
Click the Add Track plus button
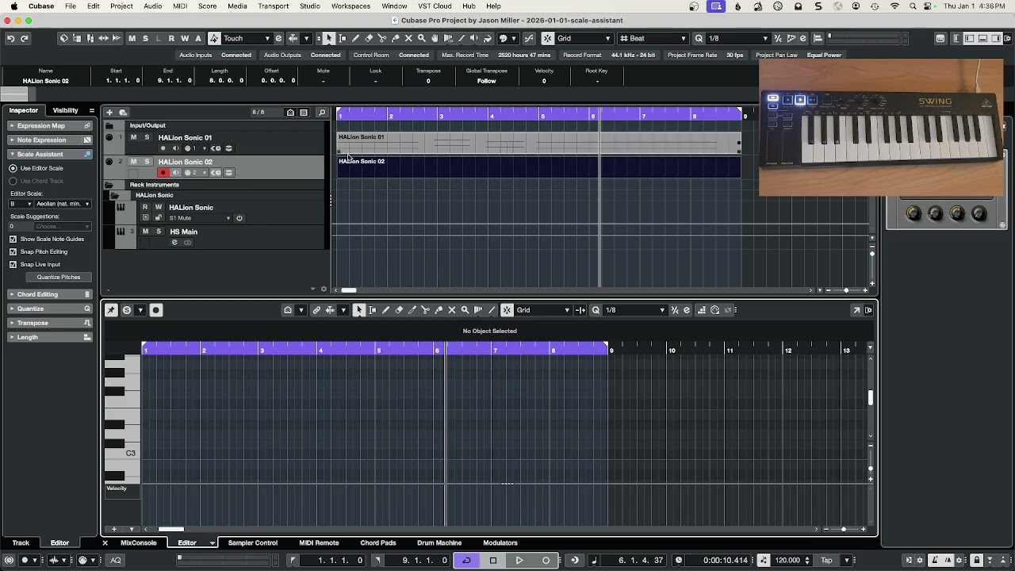click(x=109, y=112)
